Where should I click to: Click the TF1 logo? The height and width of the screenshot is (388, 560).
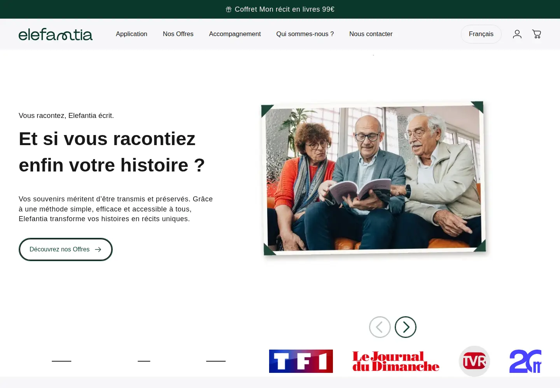301,361
